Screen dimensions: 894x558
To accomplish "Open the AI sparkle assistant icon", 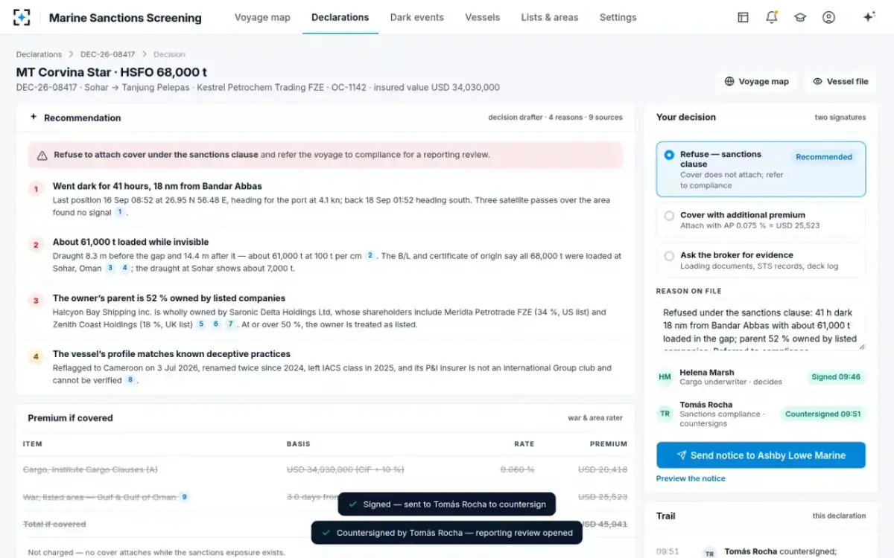I will tap(869, 17).
